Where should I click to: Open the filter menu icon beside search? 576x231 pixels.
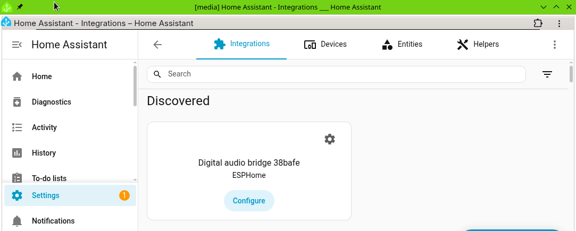pyautogui.click(x=547, y=74)
